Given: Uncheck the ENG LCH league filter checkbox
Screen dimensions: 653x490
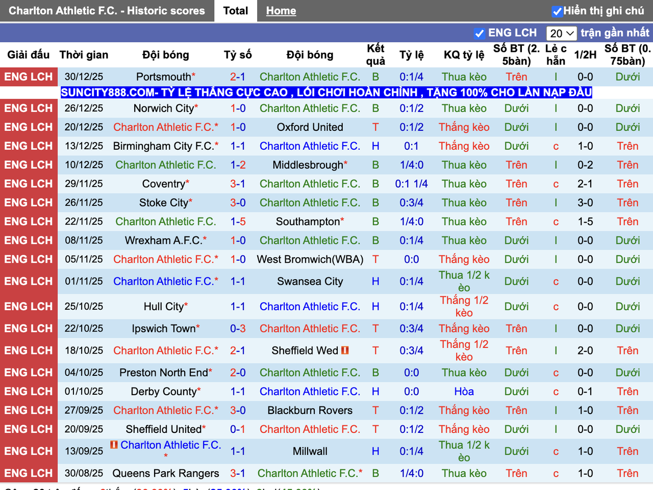Looking at the screenshot, I should click(479, 34).
